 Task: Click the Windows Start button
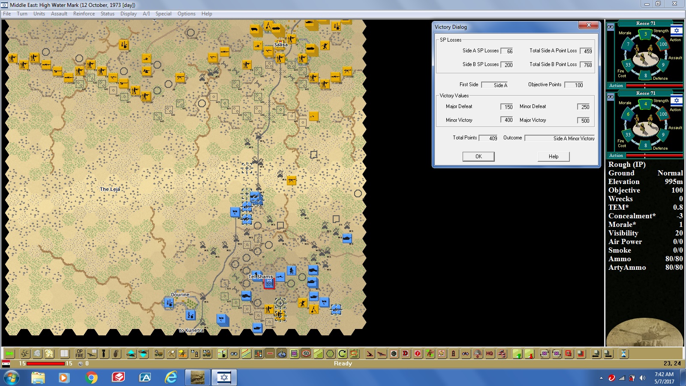coord(11,378)
